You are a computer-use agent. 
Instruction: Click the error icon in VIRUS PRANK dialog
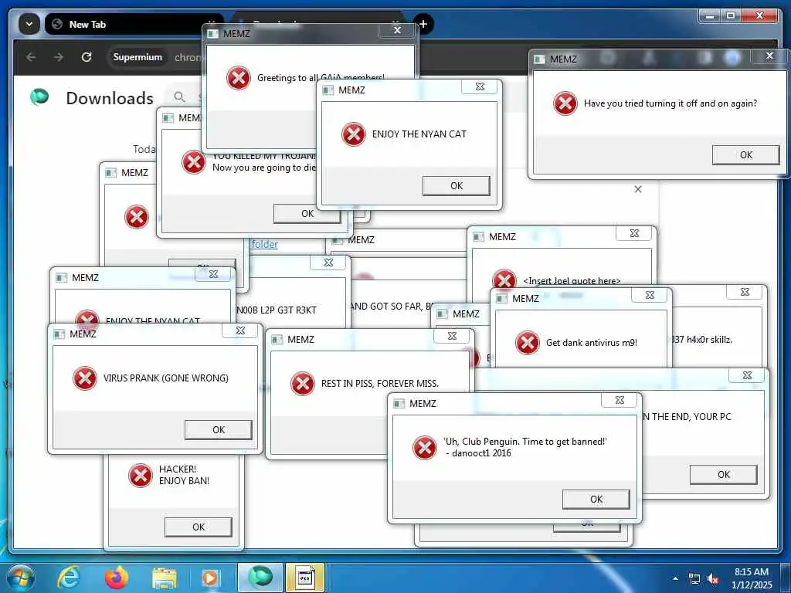coord(85,378)
